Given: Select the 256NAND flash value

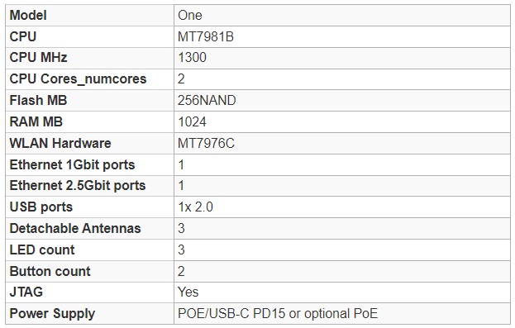Looking at the screenshot, I should point(207,101).
